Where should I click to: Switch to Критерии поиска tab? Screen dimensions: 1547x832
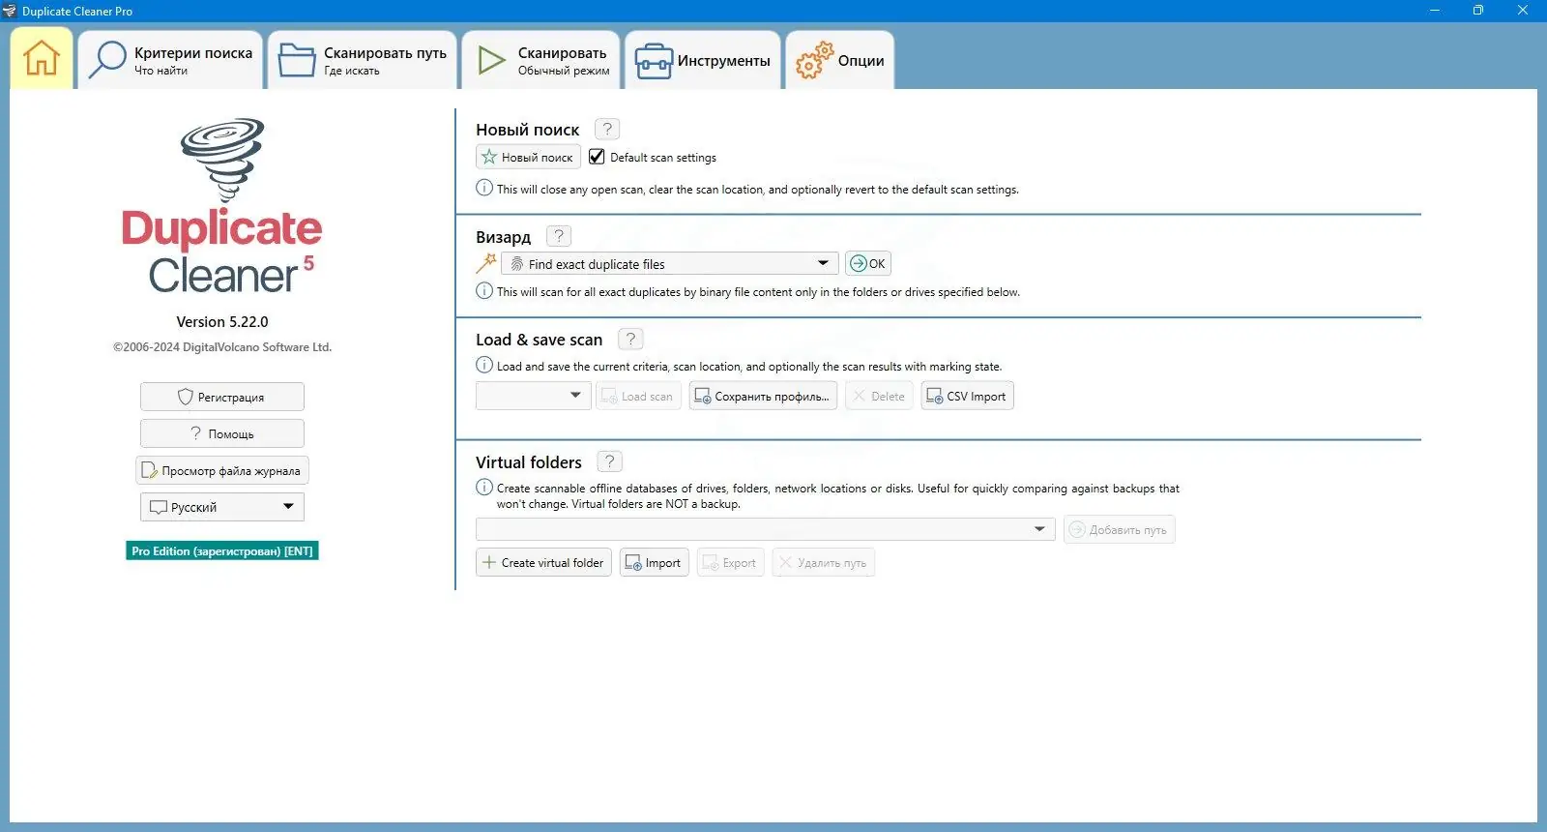(x=170, y=60)
